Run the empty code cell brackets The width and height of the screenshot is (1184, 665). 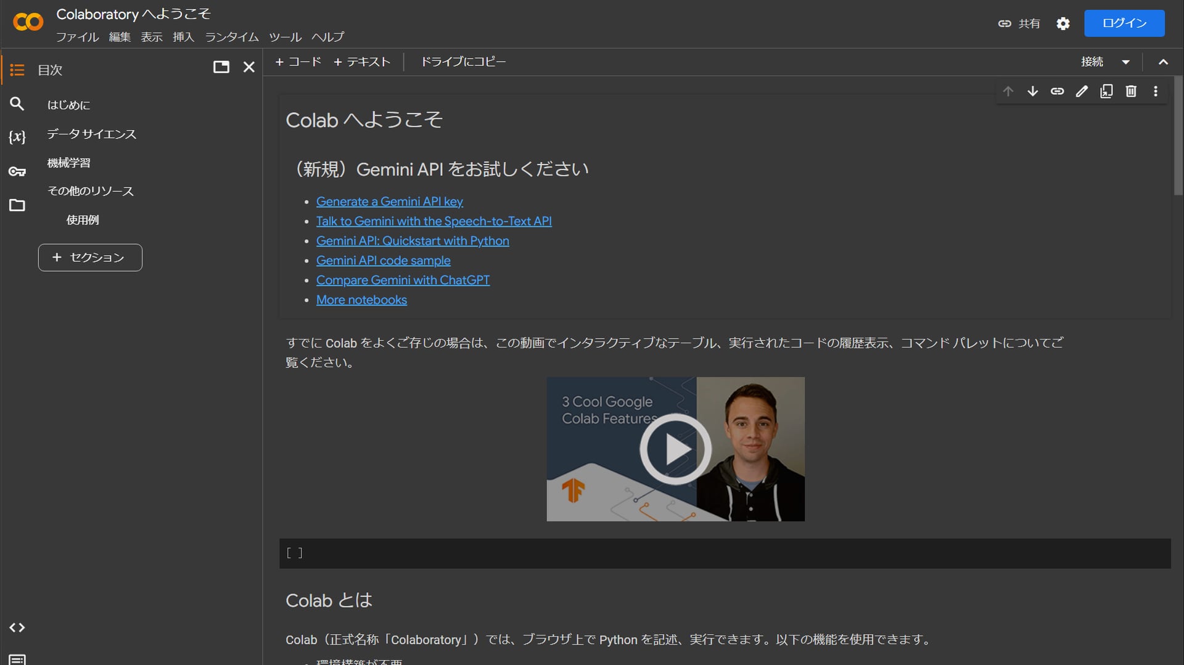(x=295, y=553)
